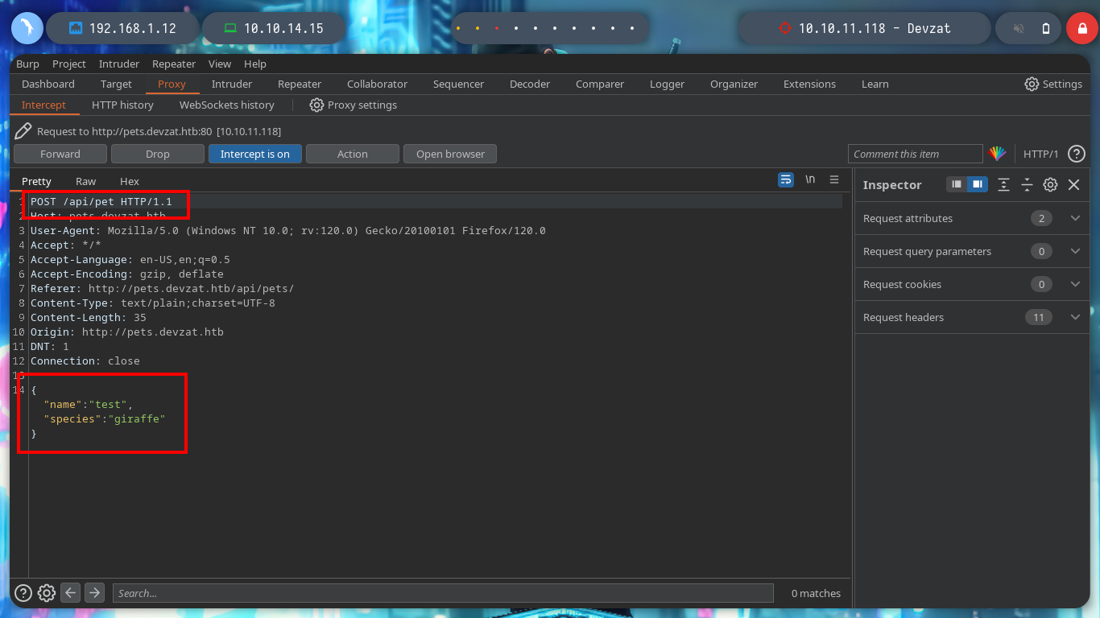Image resolution: width=1100 pixels, height=618 pixels.
Task: Open the Action dropdown button
Action: tap(353, 154)
